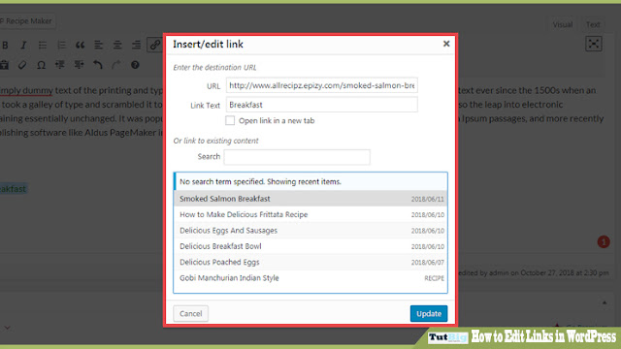Close the Insert/edit link dialog
This screenshot has height=349, width=621.
pos(446,44)
